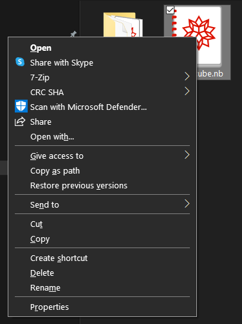Click the Share arrow icon
The width and height of the screenshot is (242, 324).
[20, 122]
